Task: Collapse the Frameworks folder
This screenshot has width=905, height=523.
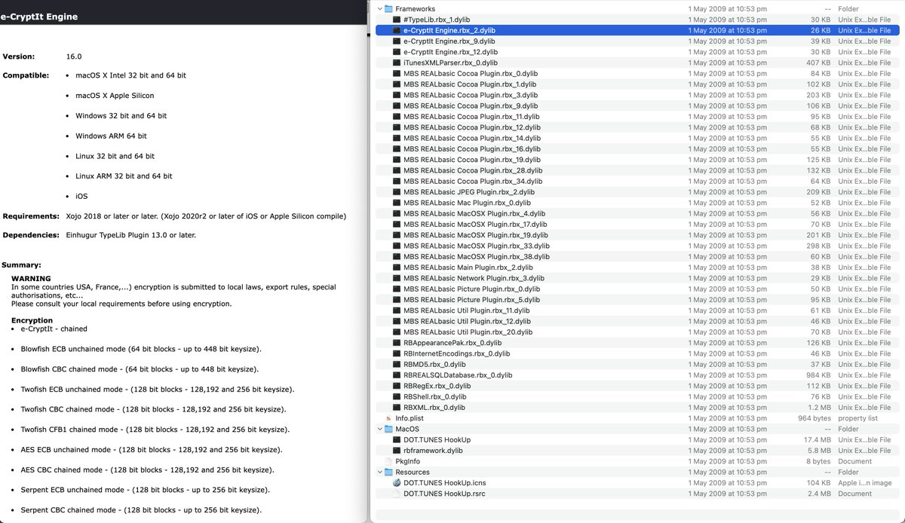Action: click(379, 9)
